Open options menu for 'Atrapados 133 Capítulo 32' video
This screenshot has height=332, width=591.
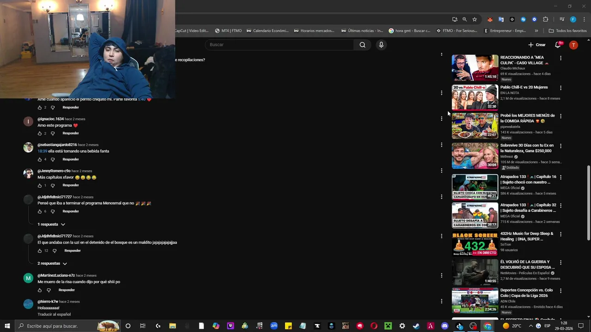click(x=561, y=206)
